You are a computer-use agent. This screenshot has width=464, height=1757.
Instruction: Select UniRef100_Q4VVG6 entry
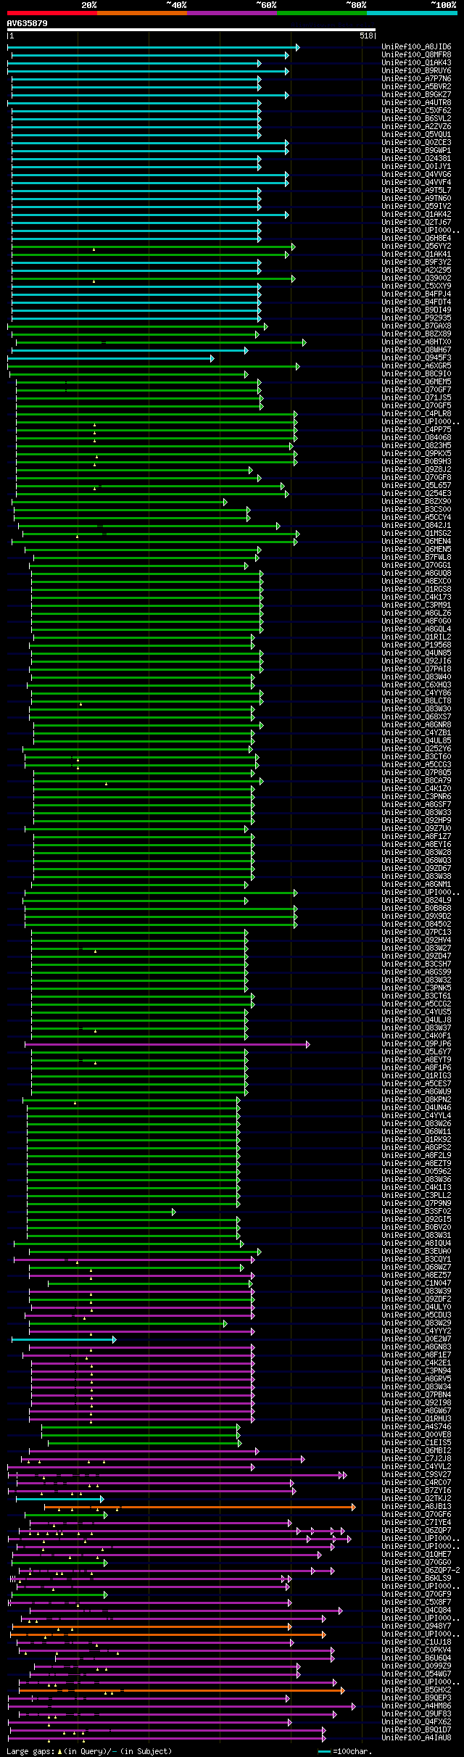pyautogui.click(x=416, y=175)
